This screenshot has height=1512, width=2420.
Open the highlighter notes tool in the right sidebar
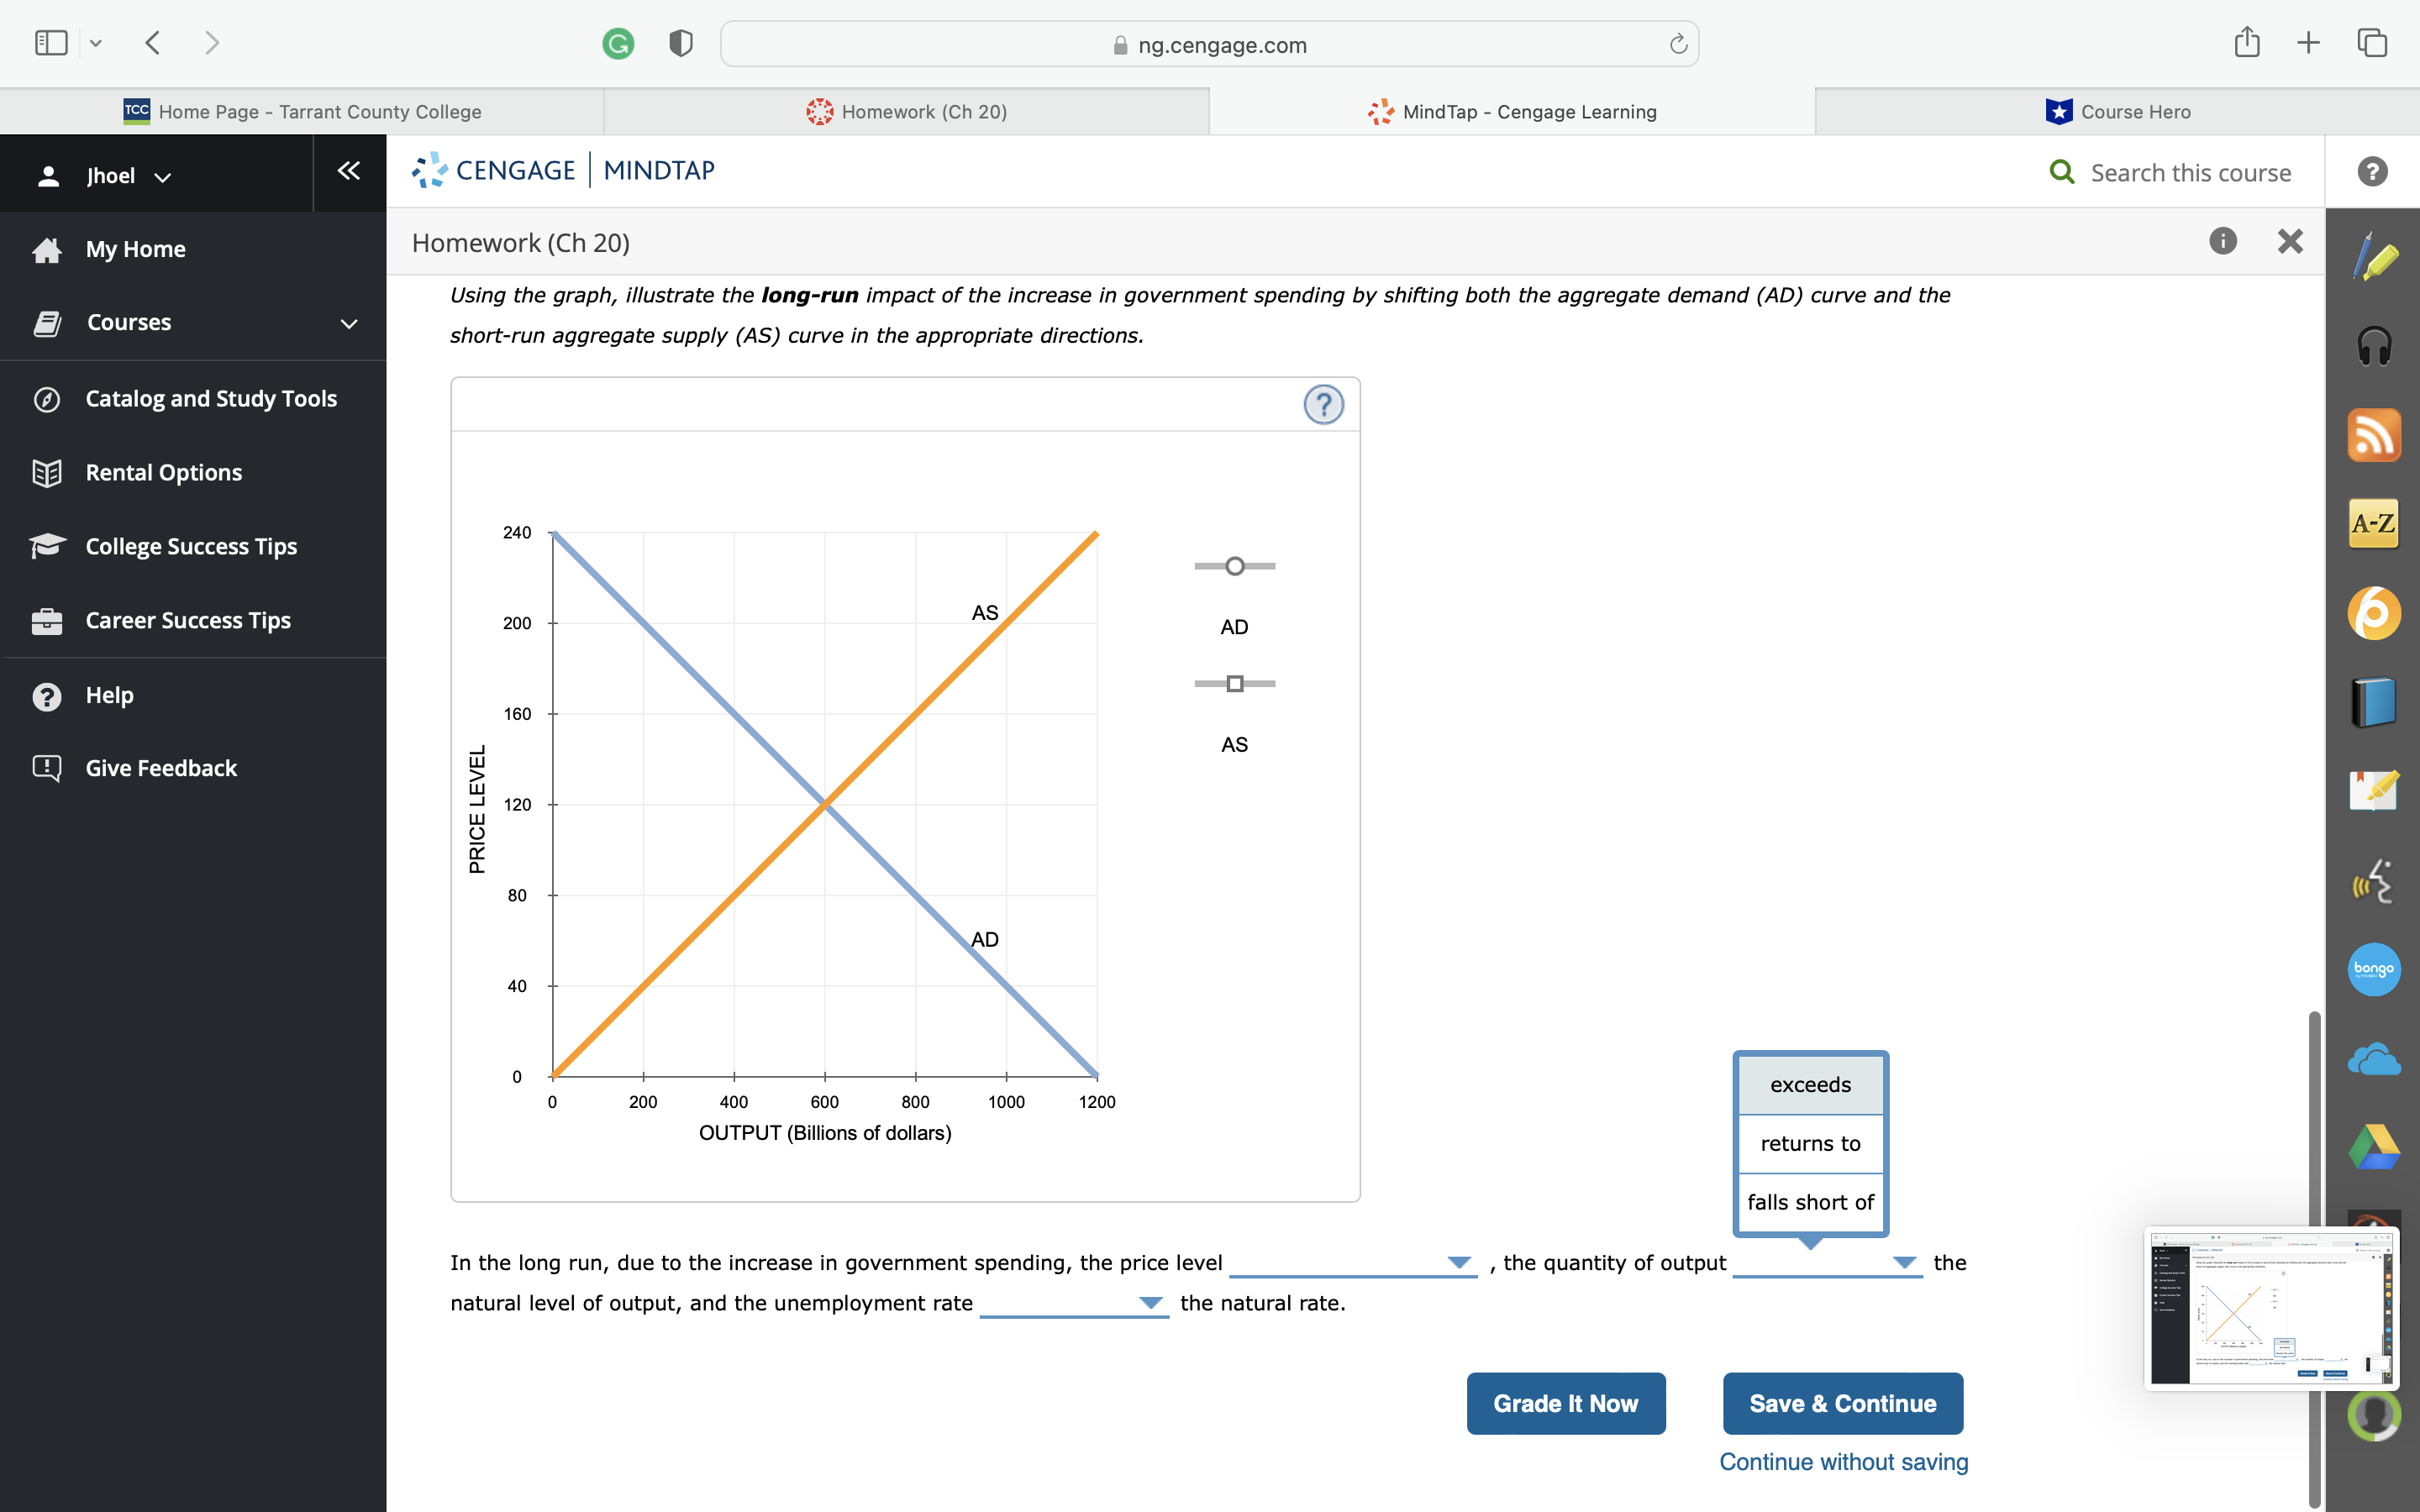point(2377,258)
